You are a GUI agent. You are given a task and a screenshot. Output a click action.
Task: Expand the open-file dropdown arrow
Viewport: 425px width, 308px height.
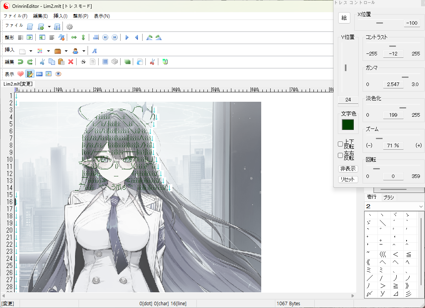(49, 27)
